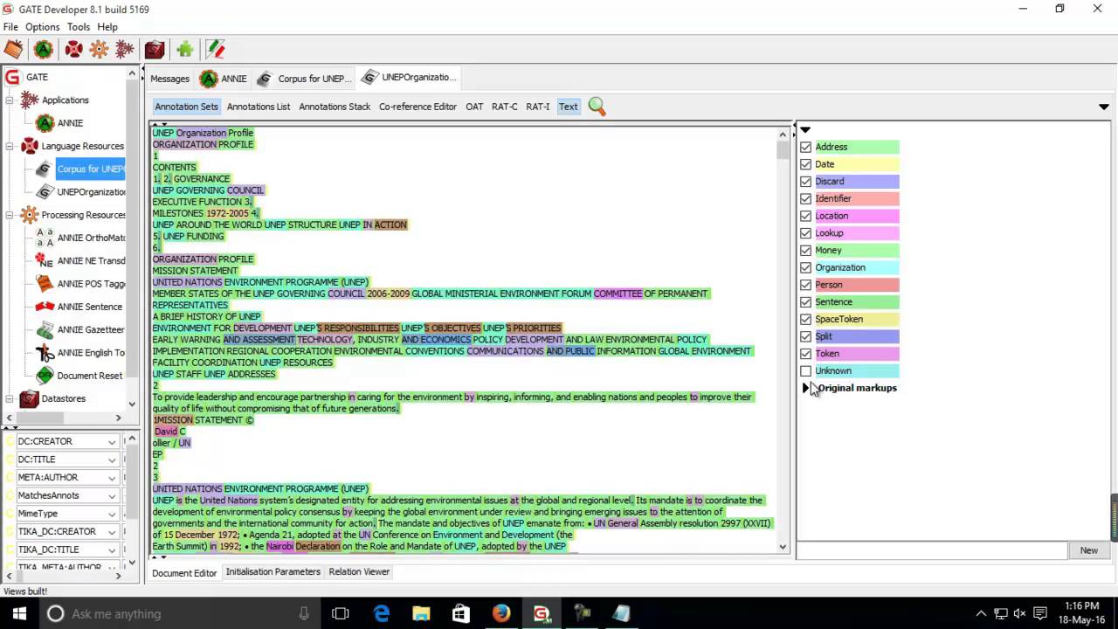Screen dimensions: 1118x629
Task: Click the New Application toolbar icon
Action: point(124,50)
